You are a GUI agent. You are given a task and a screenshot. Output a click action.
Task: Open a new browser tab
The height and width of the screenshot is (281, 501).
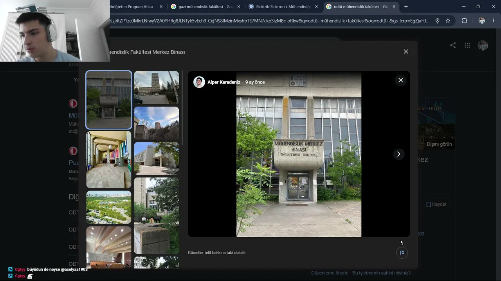point(406,7)
